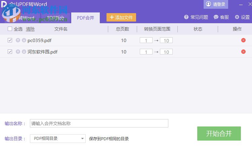Screen dimensions: 252x149
Task: Focus the 输出名称 text field
Action: coord(99,123)
